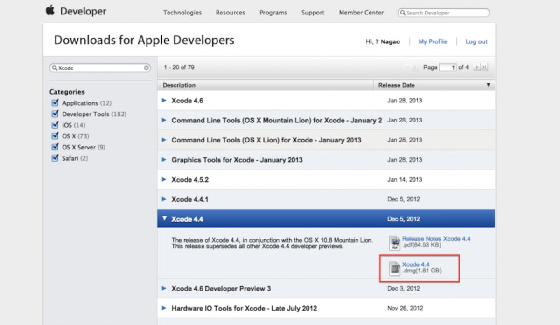Viewport: 560px width, 325px height.
Task: Expand the Xcode 4.5.2 entry
Action: pyautogui.click(x=164, y=179)
